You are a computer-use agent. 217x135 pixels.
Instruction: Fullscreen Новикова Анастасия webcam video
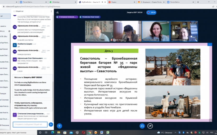[168, 22]
